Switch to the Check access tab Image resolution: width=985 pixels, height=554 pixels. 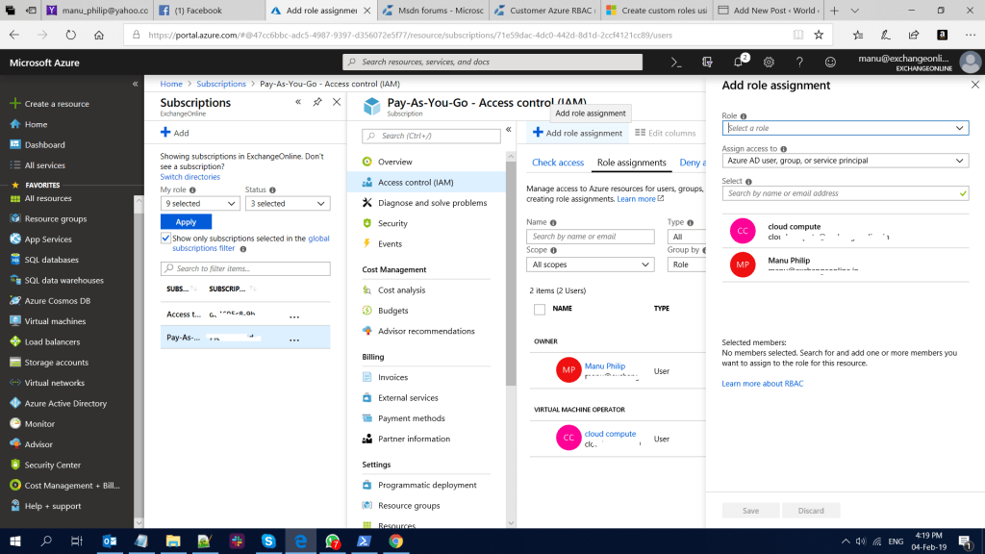click(x=557, y=163)
